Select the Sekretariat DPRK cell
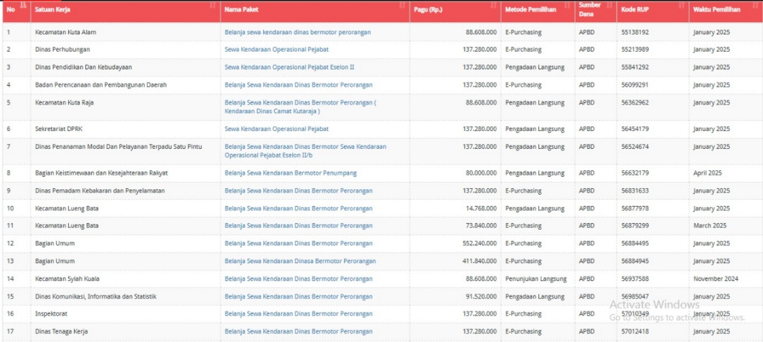763x342 pixels. click(126, 129)
